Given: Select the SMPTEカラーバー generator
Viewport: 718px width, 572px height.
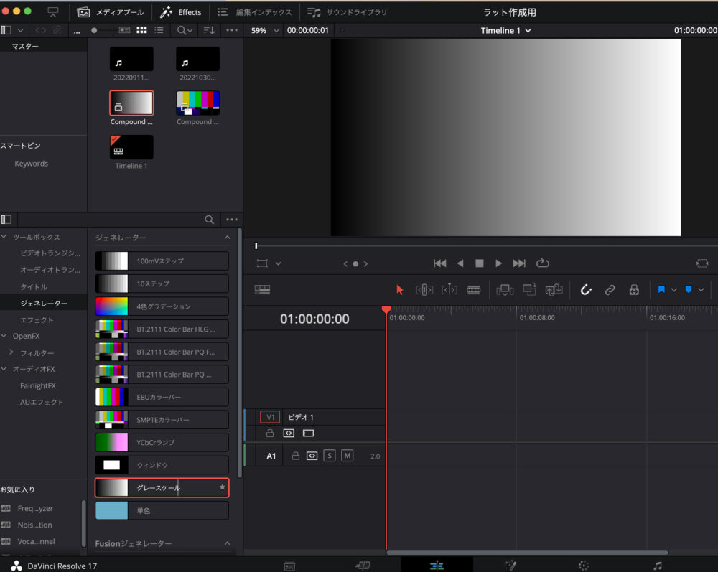Looking at the screenshot, I should click(x=162, y=420).
